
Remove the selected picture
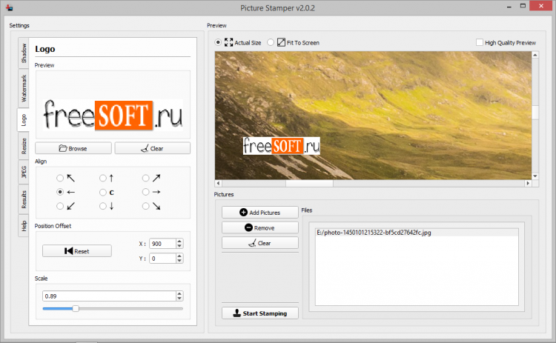coord(260,227)
